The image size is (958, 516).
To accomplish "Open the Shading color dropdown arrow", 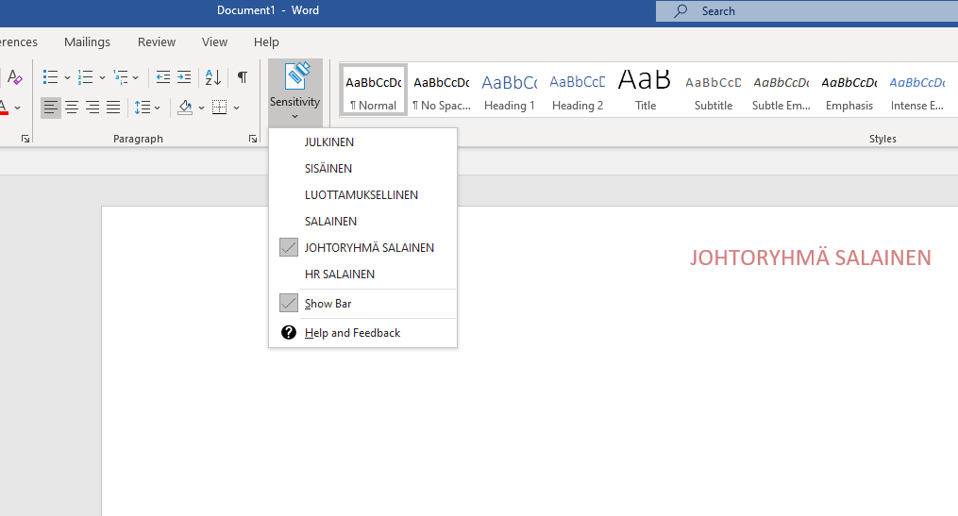I will (x=201, y=108).
